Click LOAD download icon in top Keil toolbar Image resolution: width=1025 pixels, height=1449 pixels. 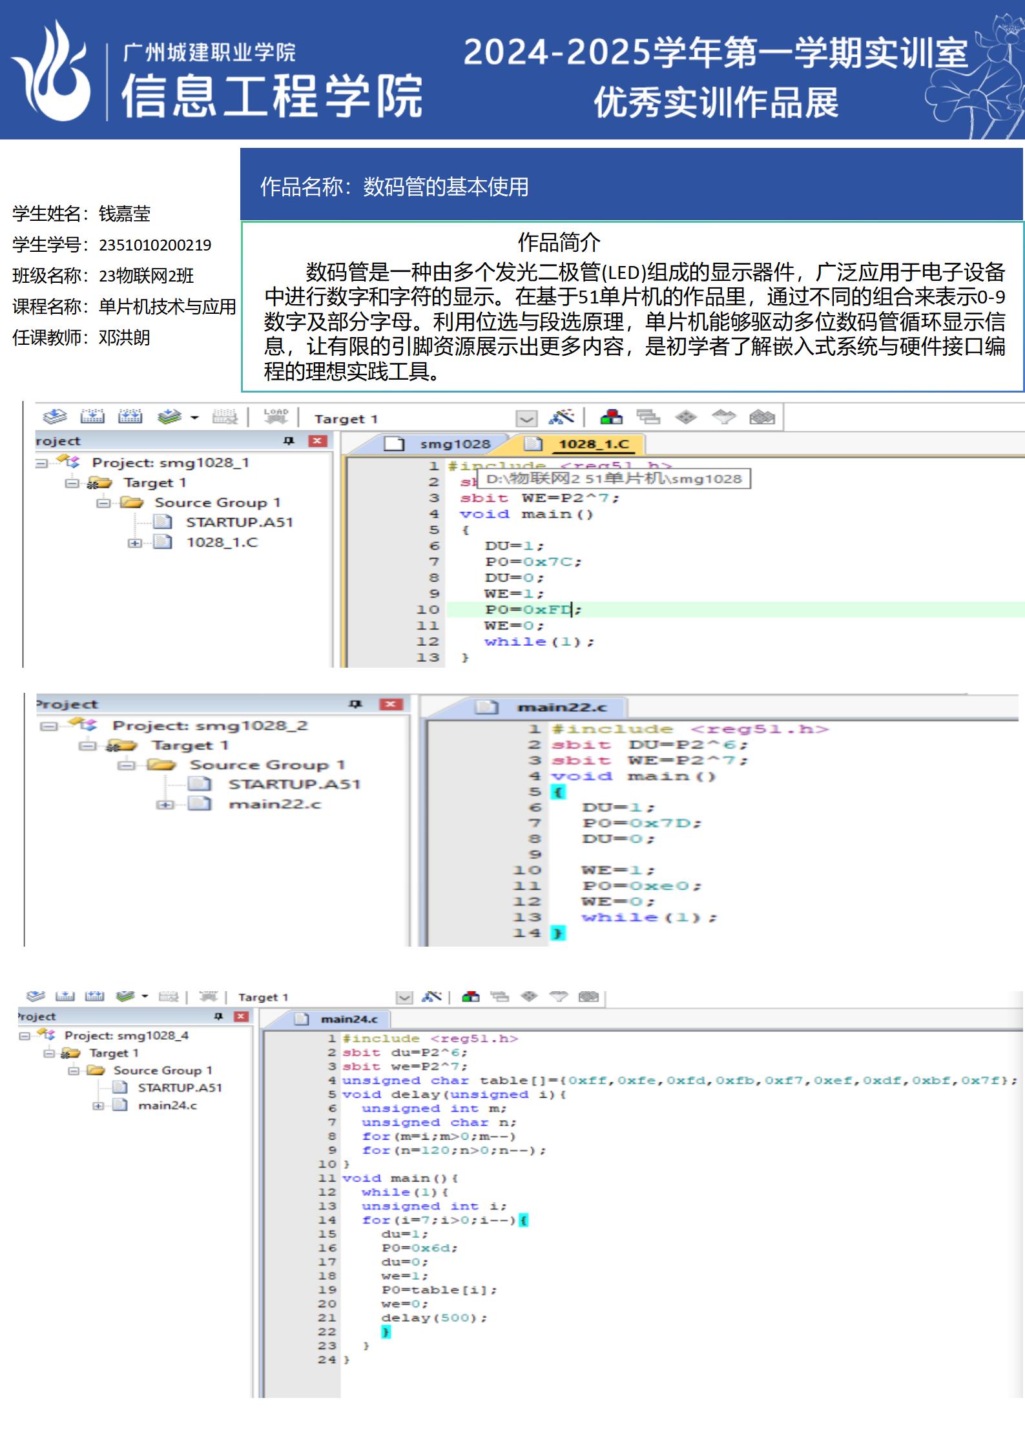[x=276, y=416]
